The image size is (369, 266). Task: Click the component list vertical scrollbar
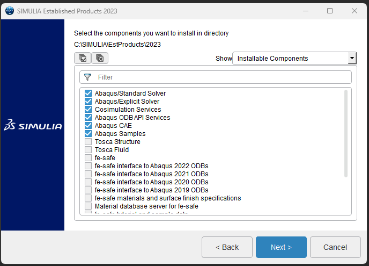point(346,133)
